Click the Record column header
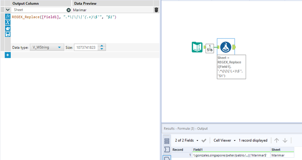This screenshot has height=160, width=302. click(182, 150)
